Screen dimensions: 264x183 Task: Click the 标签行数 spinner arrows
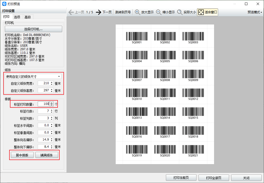pyautogui.click(x=52, y=111)
